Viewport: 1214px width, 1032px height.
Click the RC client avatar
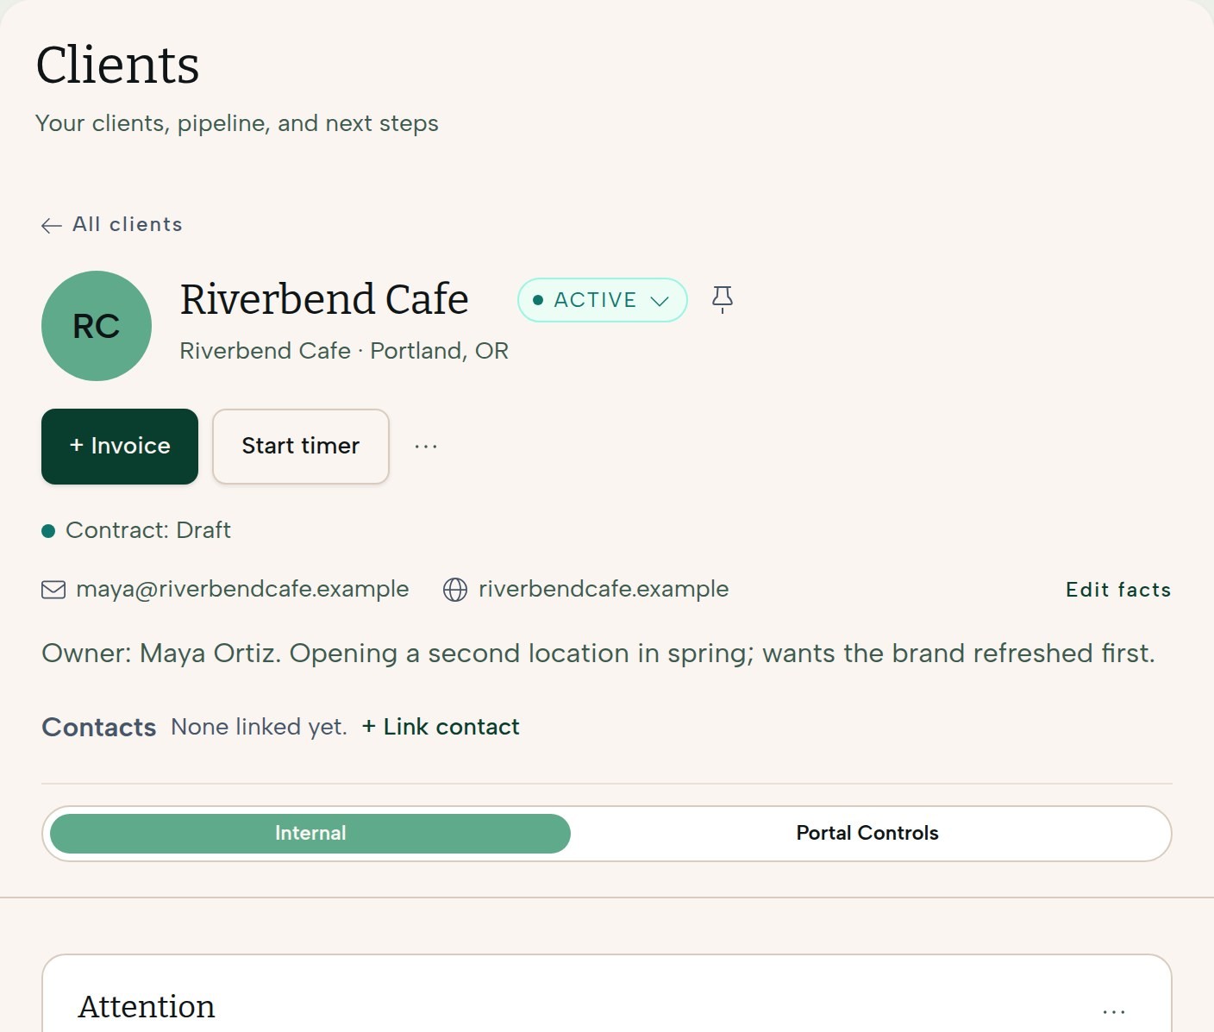[x=97, y=326]
